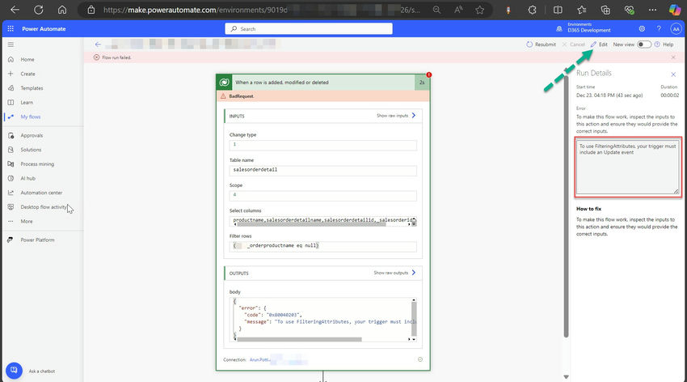The height and width of the screenshot is (382, 687).
Task: Open browser collections icon
Action: (605, 10)
